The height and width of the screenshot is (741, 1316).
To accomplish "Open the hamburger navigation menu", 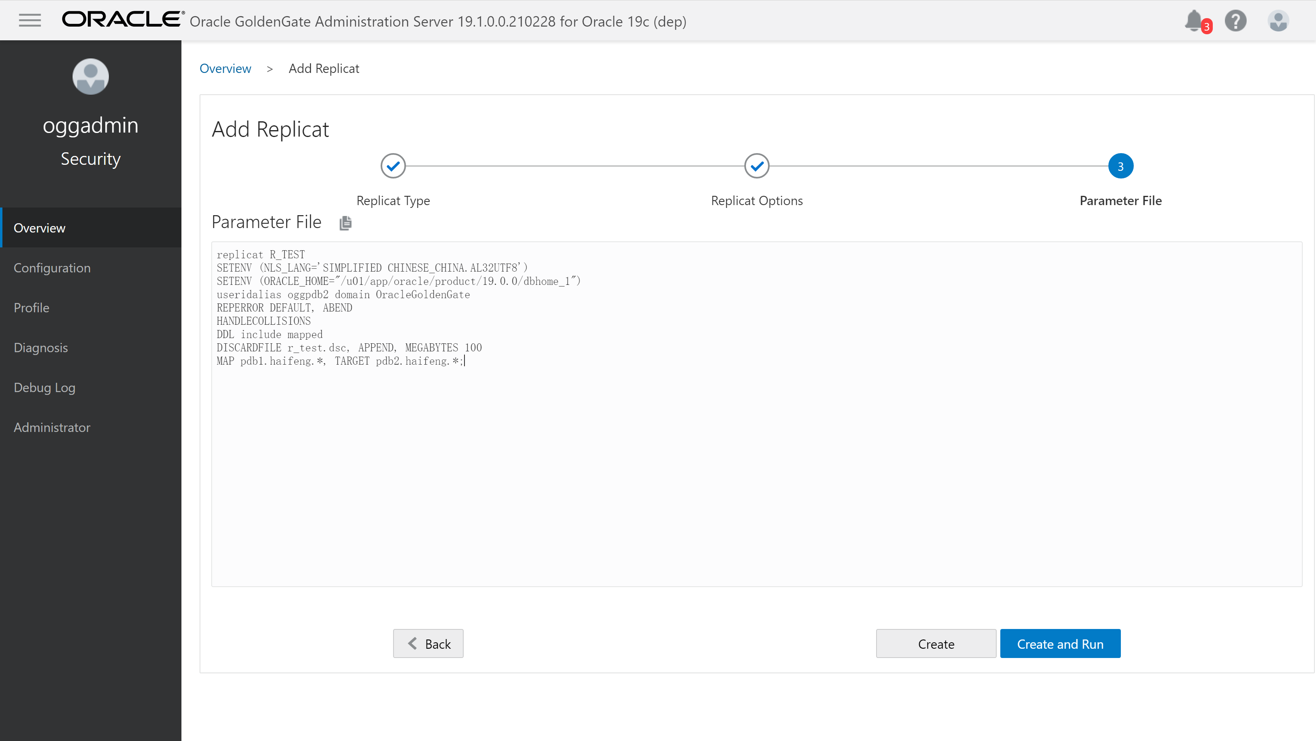I will [x=29, y=21].
